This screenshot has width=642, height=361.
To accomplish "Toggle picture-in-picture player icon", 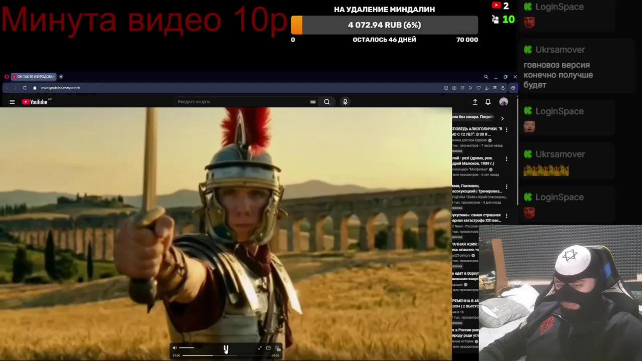I will [268, 347].
